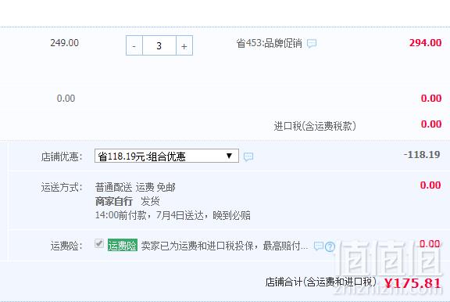Click the comment icon after 最高赔付
Viewport: 450px width, 302px height.
pyautogui.click(x=318, y=246)
